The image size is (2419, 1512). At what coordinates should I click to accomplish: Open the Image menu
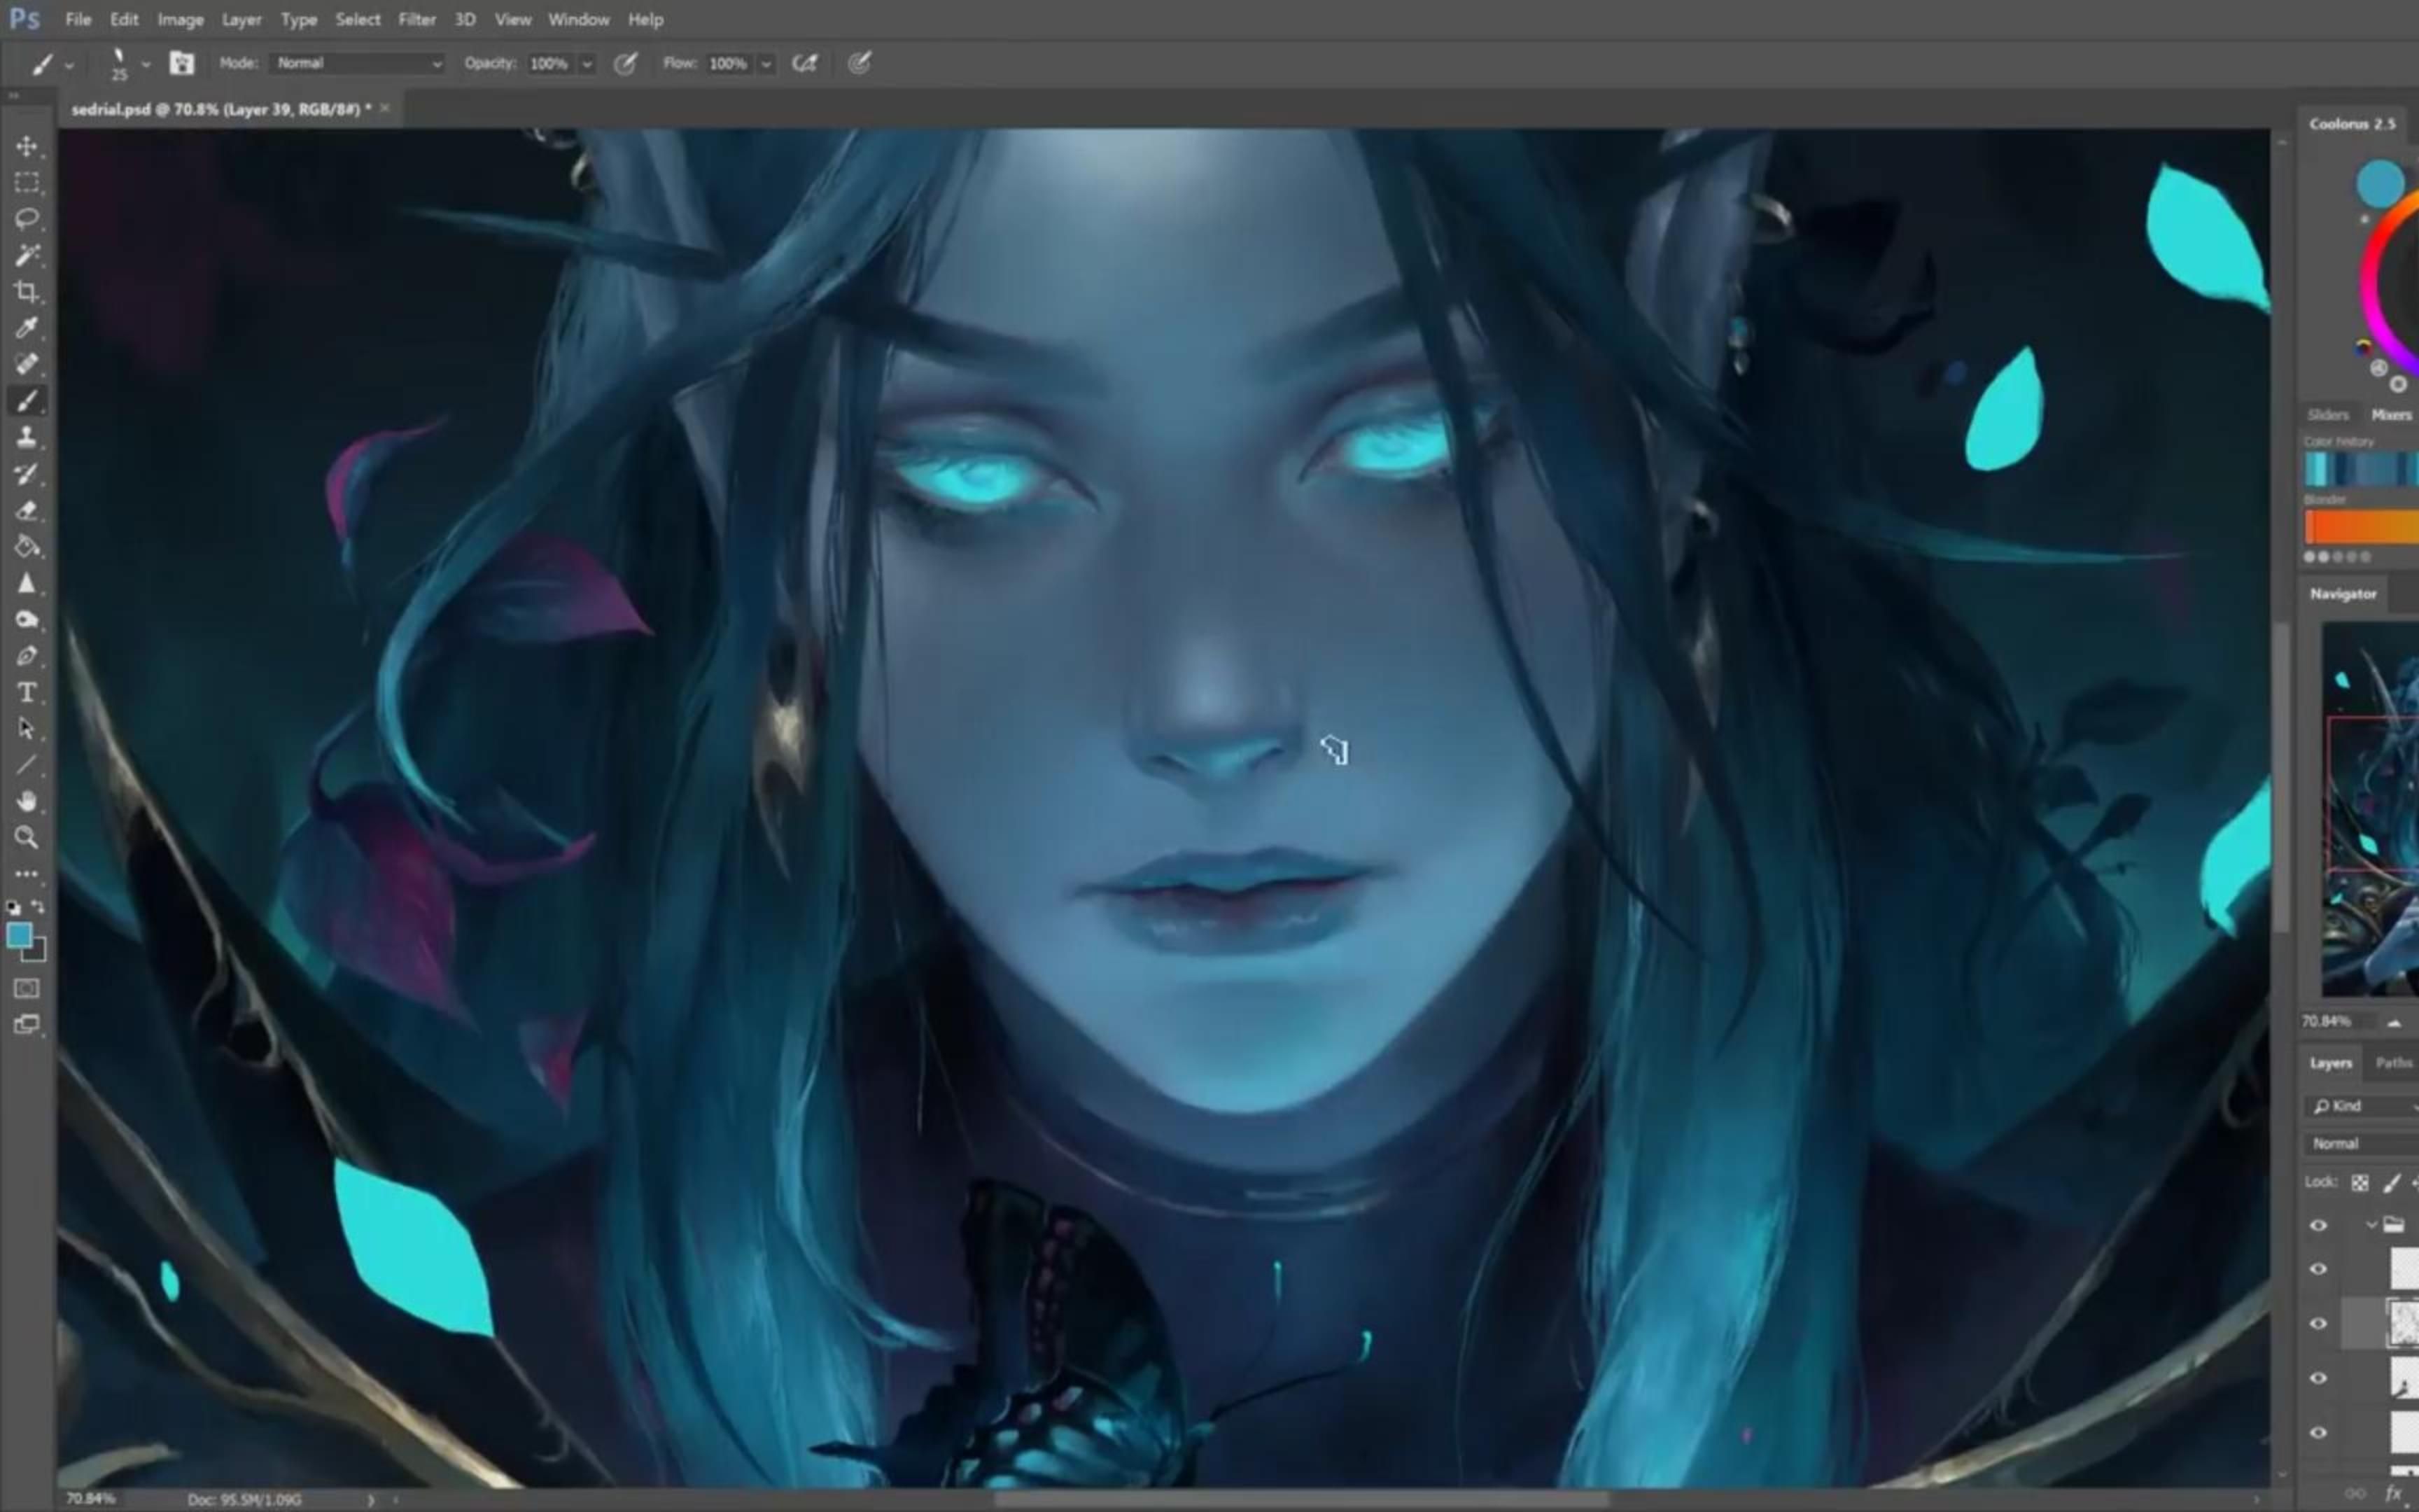181,19
